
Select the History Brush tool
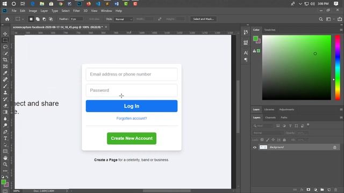pyautogui.click(x=5, y=99)
